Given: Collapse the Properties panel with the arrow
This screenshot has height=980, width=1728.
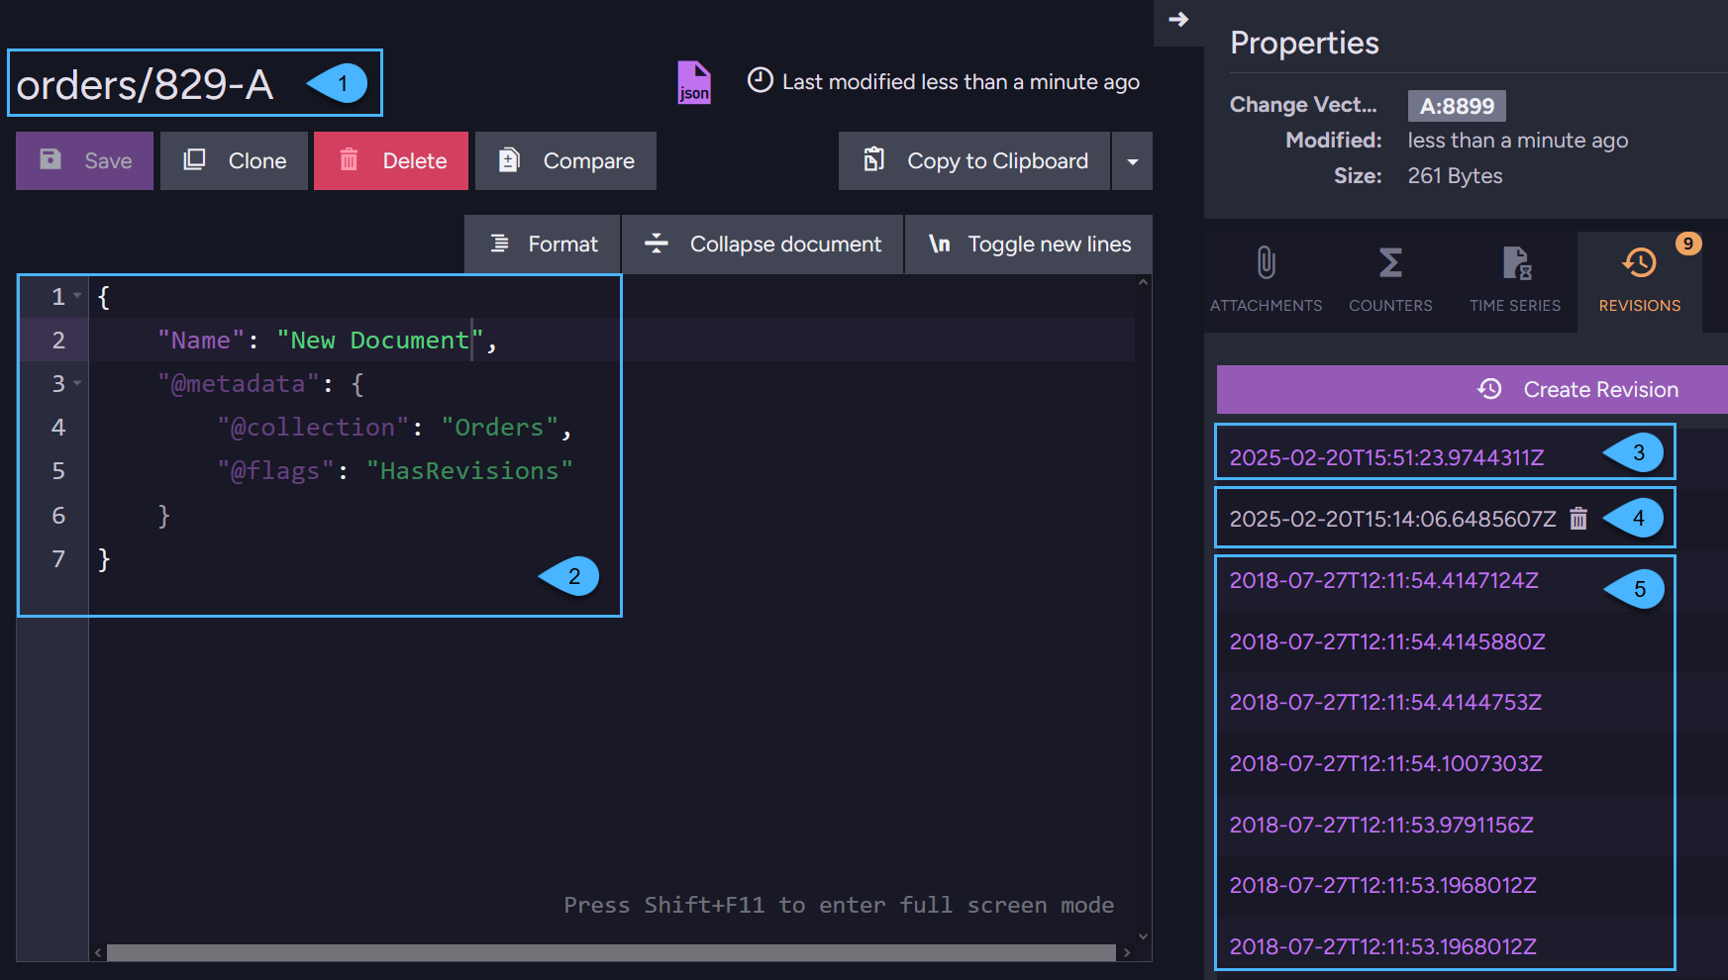Looking at the screenshot, I should coord(1178,20).
